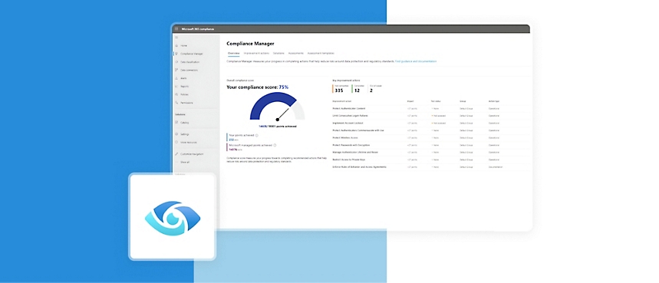Click the Compliance Manager trophy icon
659x283 pixels.
pos(176,54)
